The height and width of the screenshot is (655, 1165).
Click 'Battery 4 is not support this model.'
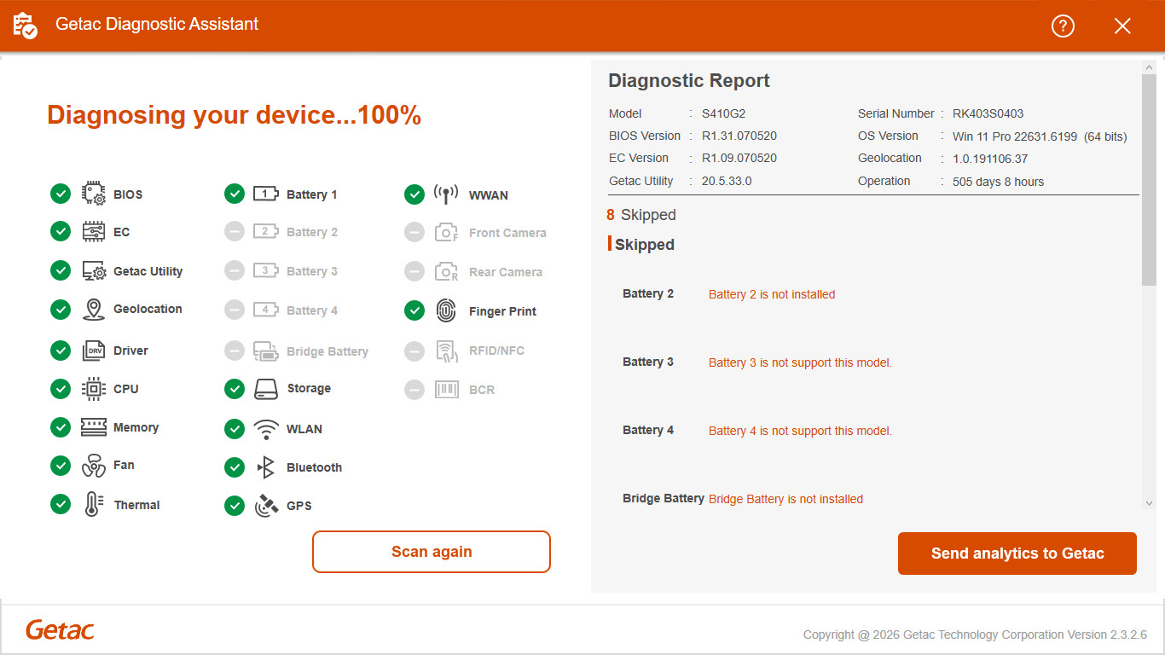coord(800,431)
